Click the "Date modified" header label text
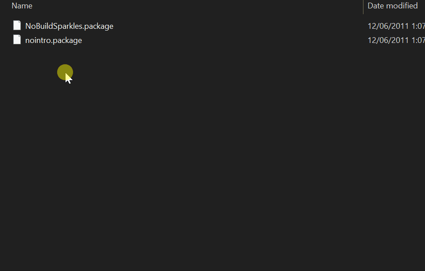The width and height of the screenshot is (425, 271). (x=393, y=6)
